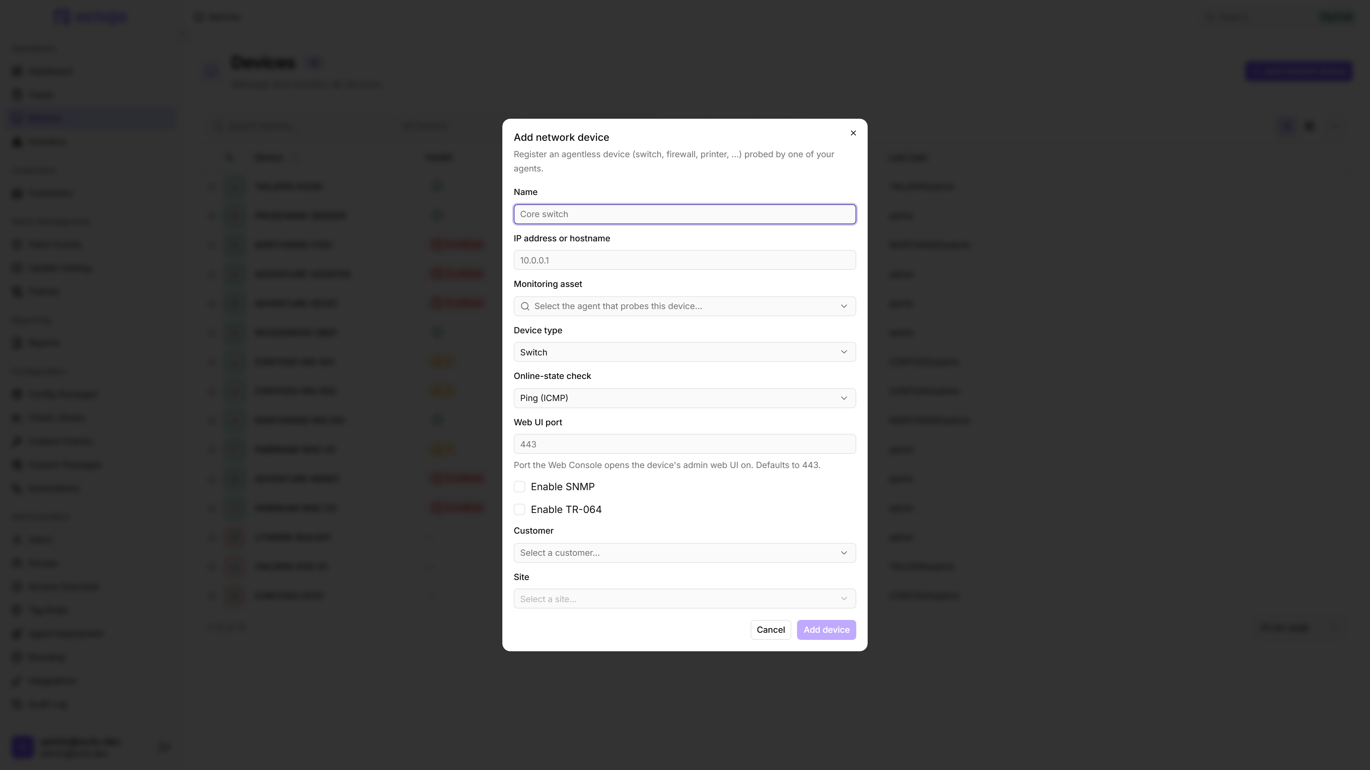Open the Online-state check dropdown

tap(685, 398)
